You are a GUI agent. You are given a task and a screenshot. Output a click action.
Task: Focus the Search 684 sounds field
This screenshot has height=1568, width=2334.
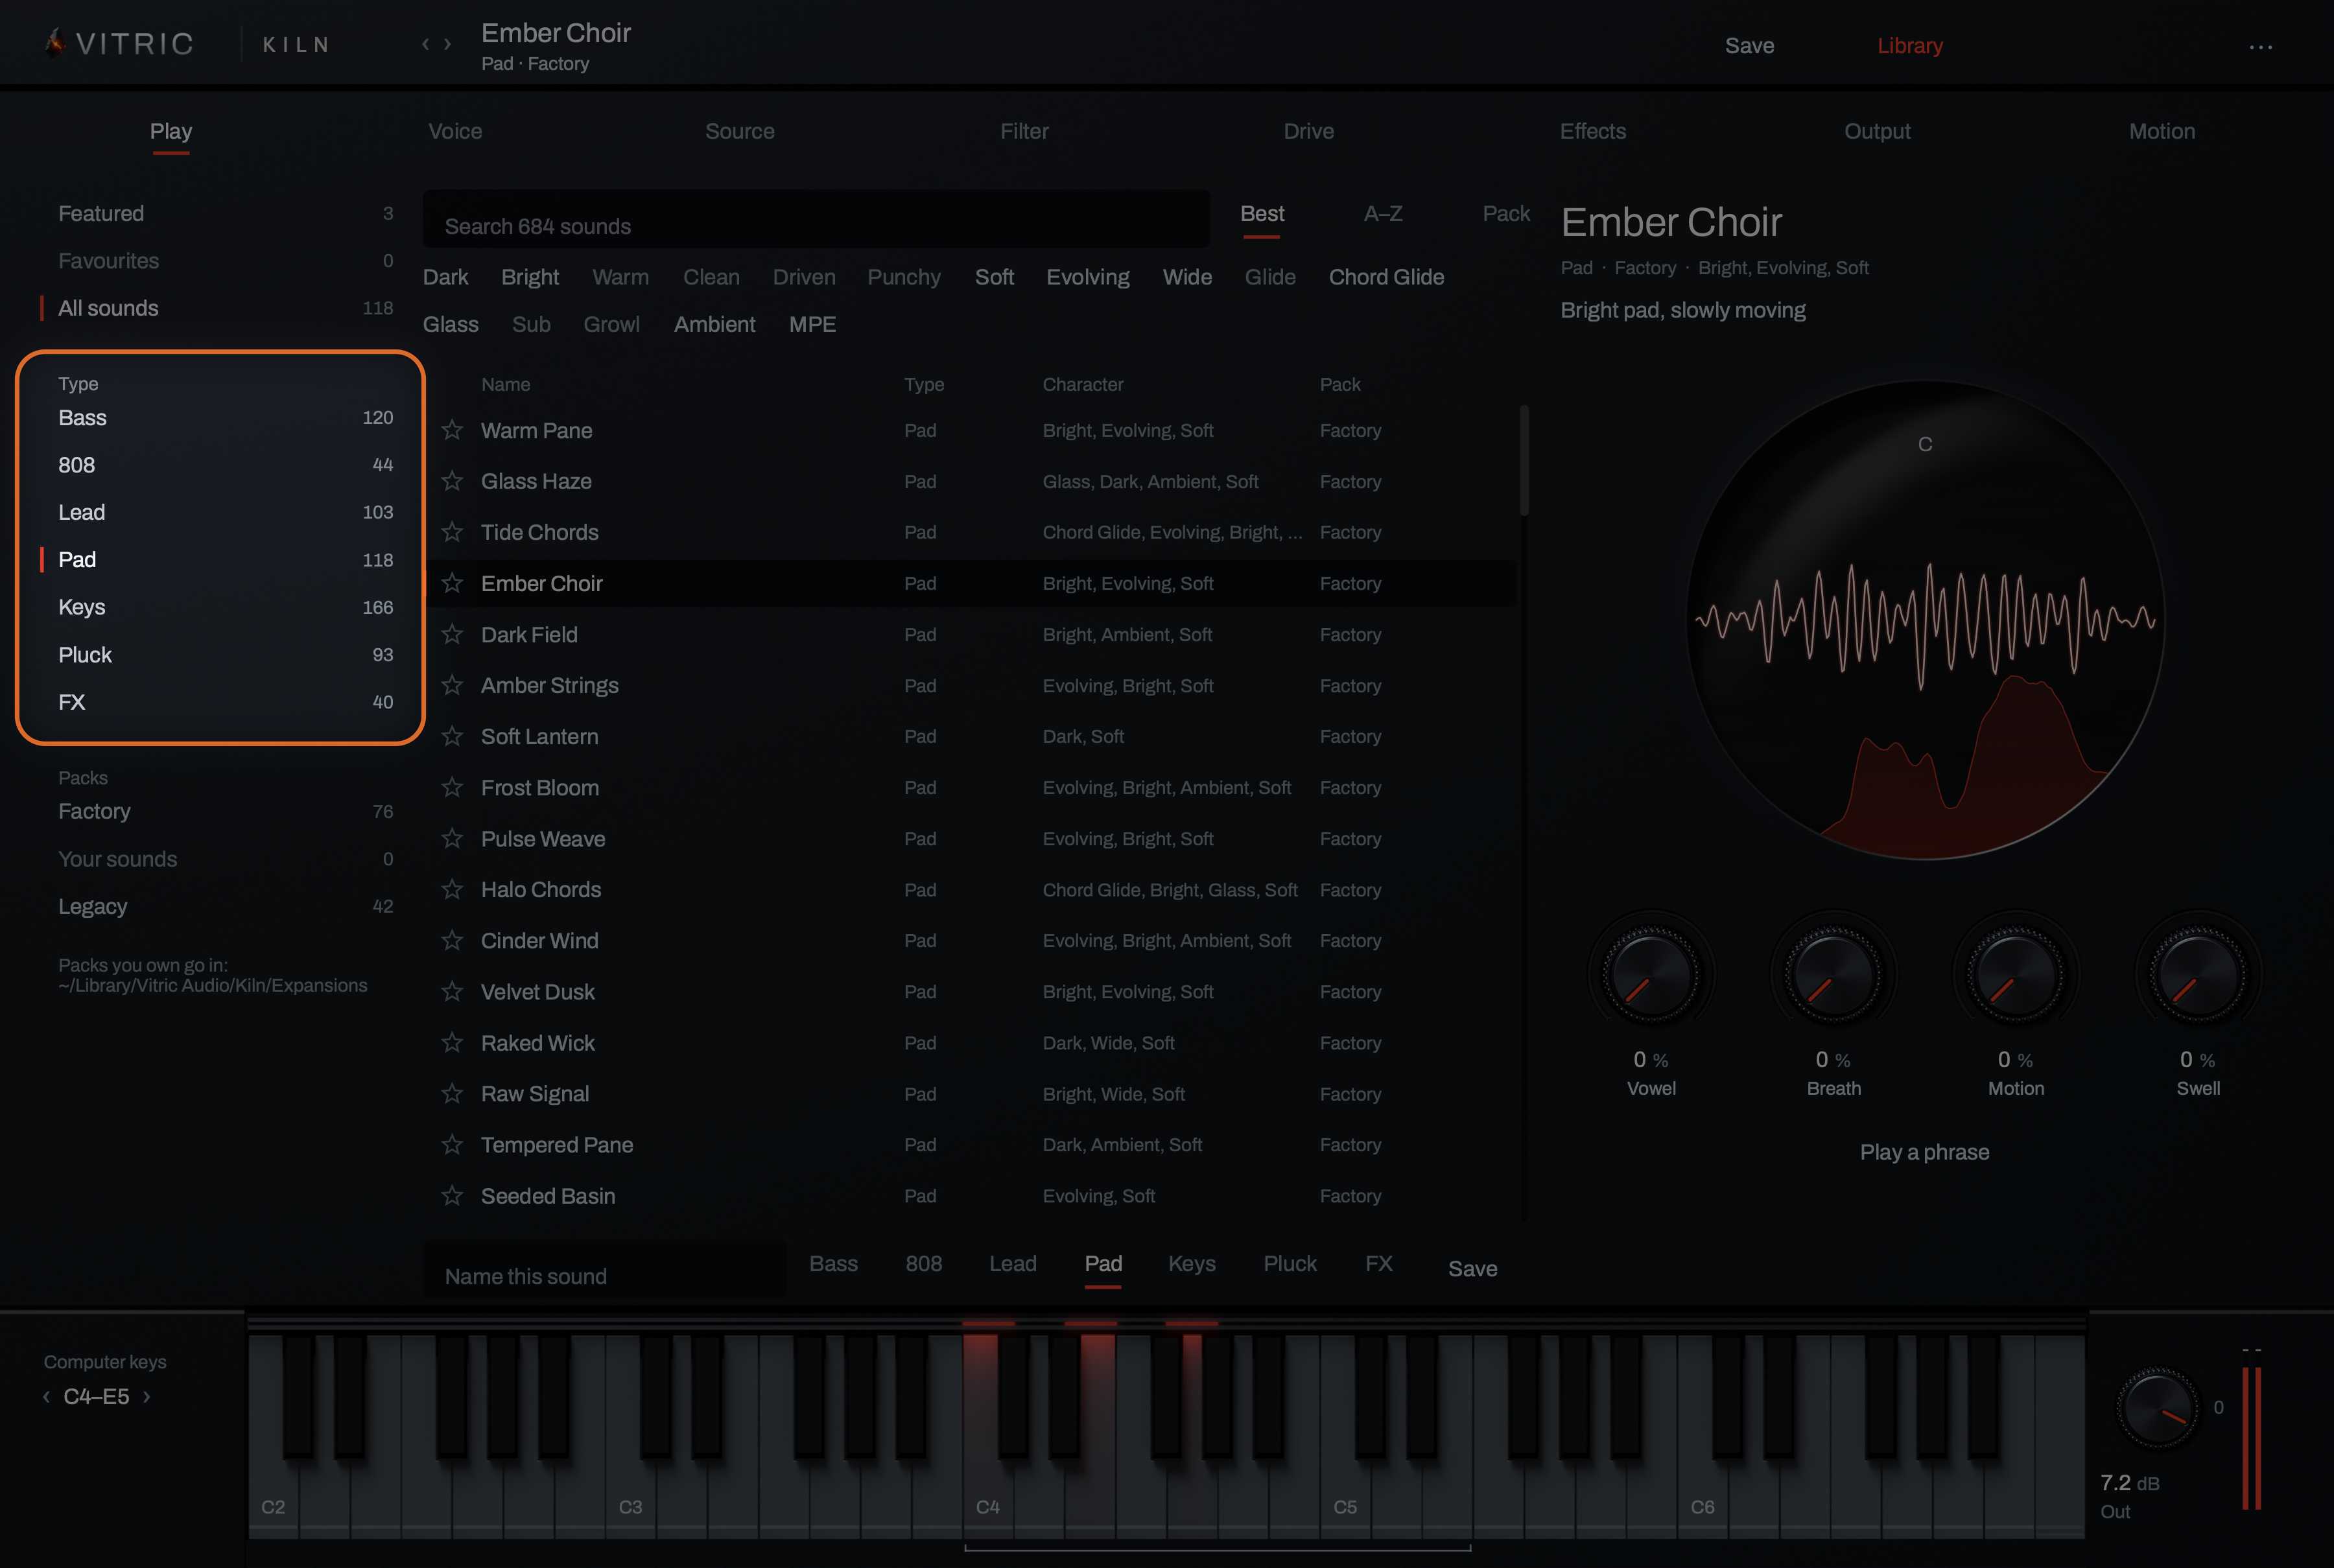(x=816, y=220)
